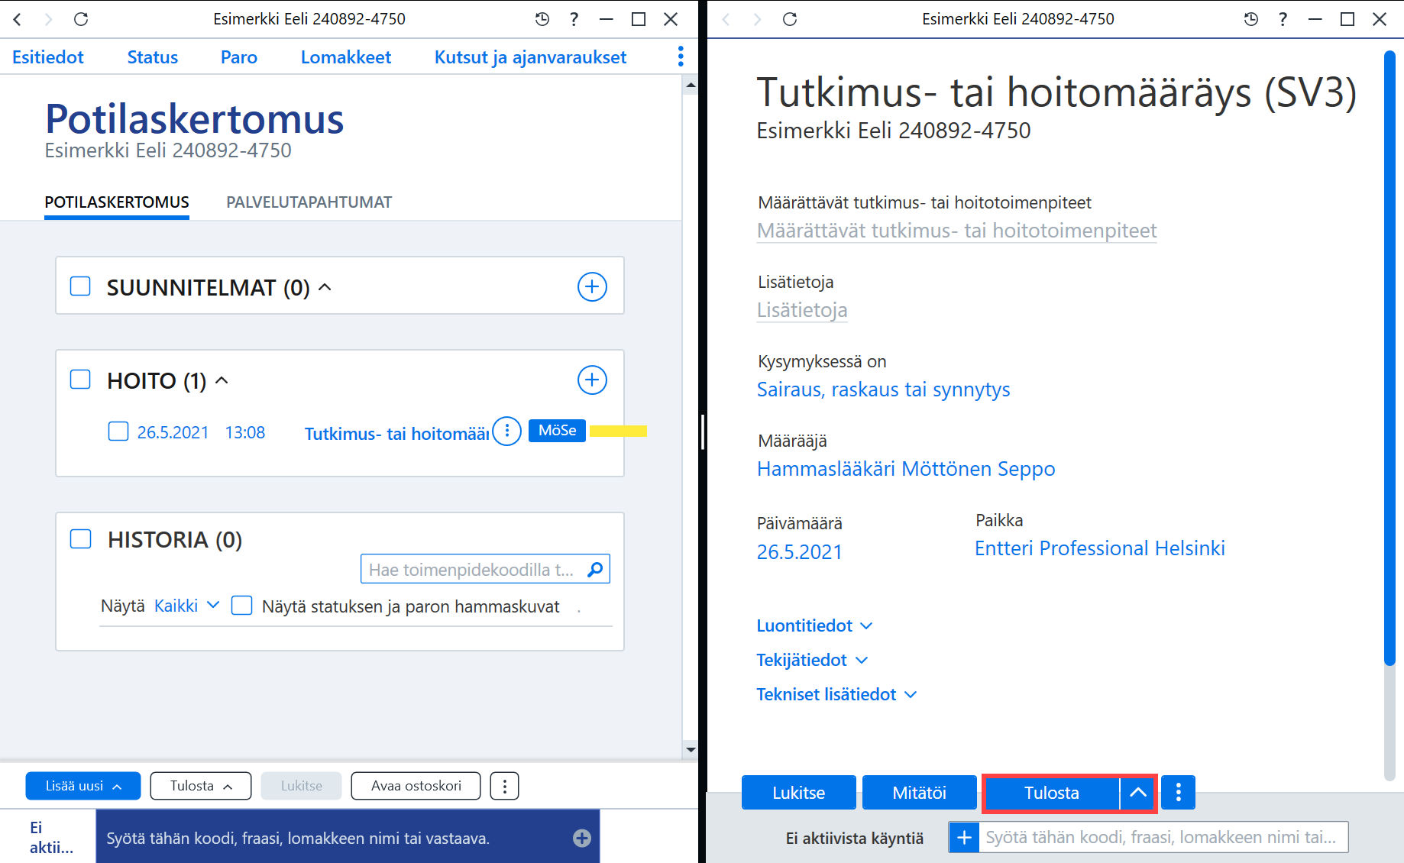This screenshot has width=1404, height=863.
Task: Open the Näytä Kaikki dropdown
Action: click(x=187, y=606)
